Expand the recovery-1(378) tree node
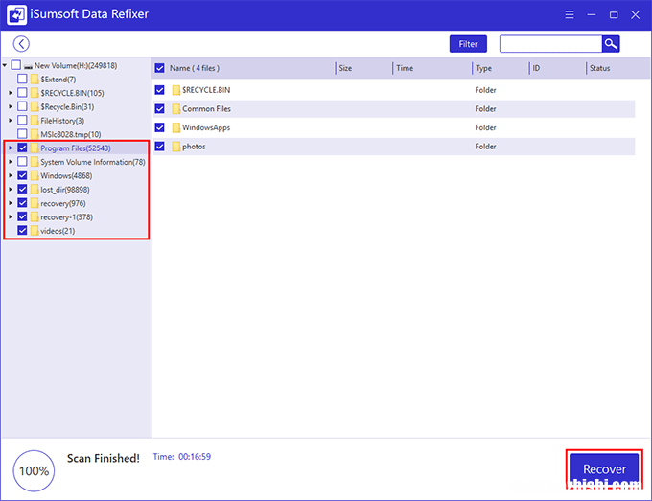This screenshot has height=501, width=652. pyautogui.click(x=11, y=216)
